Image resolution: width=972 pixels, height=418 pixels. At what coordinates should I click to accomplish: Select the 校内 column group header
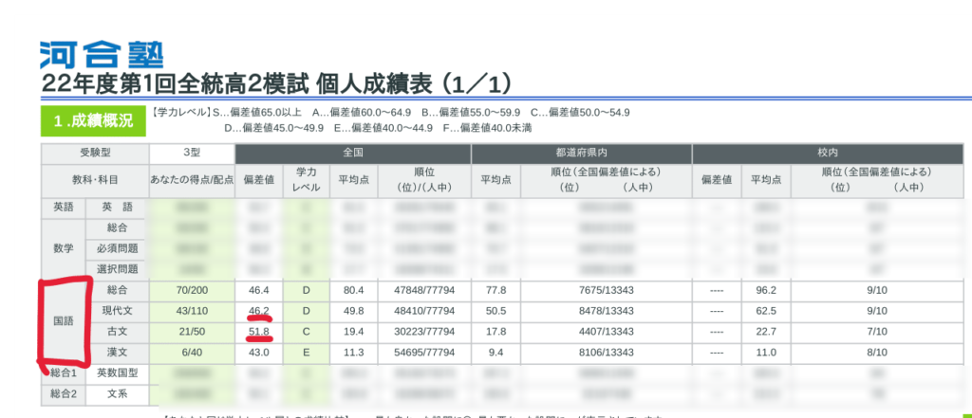(x=829, y=153)
